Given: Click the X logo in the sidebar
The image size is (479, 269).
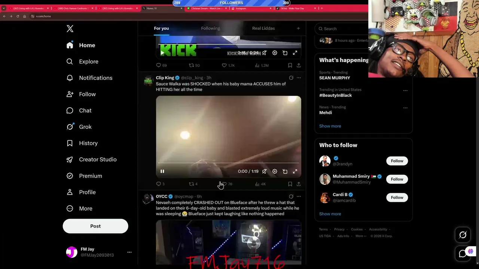Looking at the screenshot, I should [x=70, y=29].
